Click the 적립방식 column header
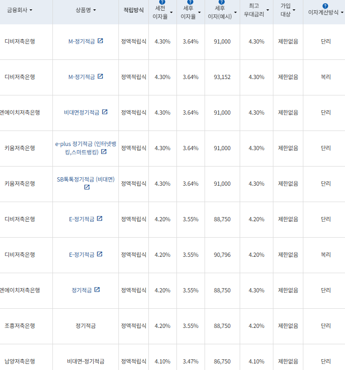The width and height of the screenshot is (345, 370). pyautogui.click(x=133, y=10)
